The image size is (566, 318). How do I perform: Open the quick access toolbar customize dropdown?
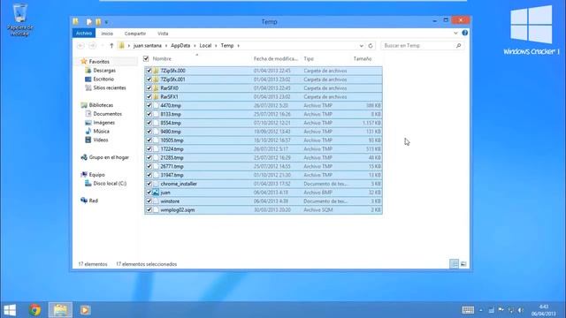tap(106, 22)
